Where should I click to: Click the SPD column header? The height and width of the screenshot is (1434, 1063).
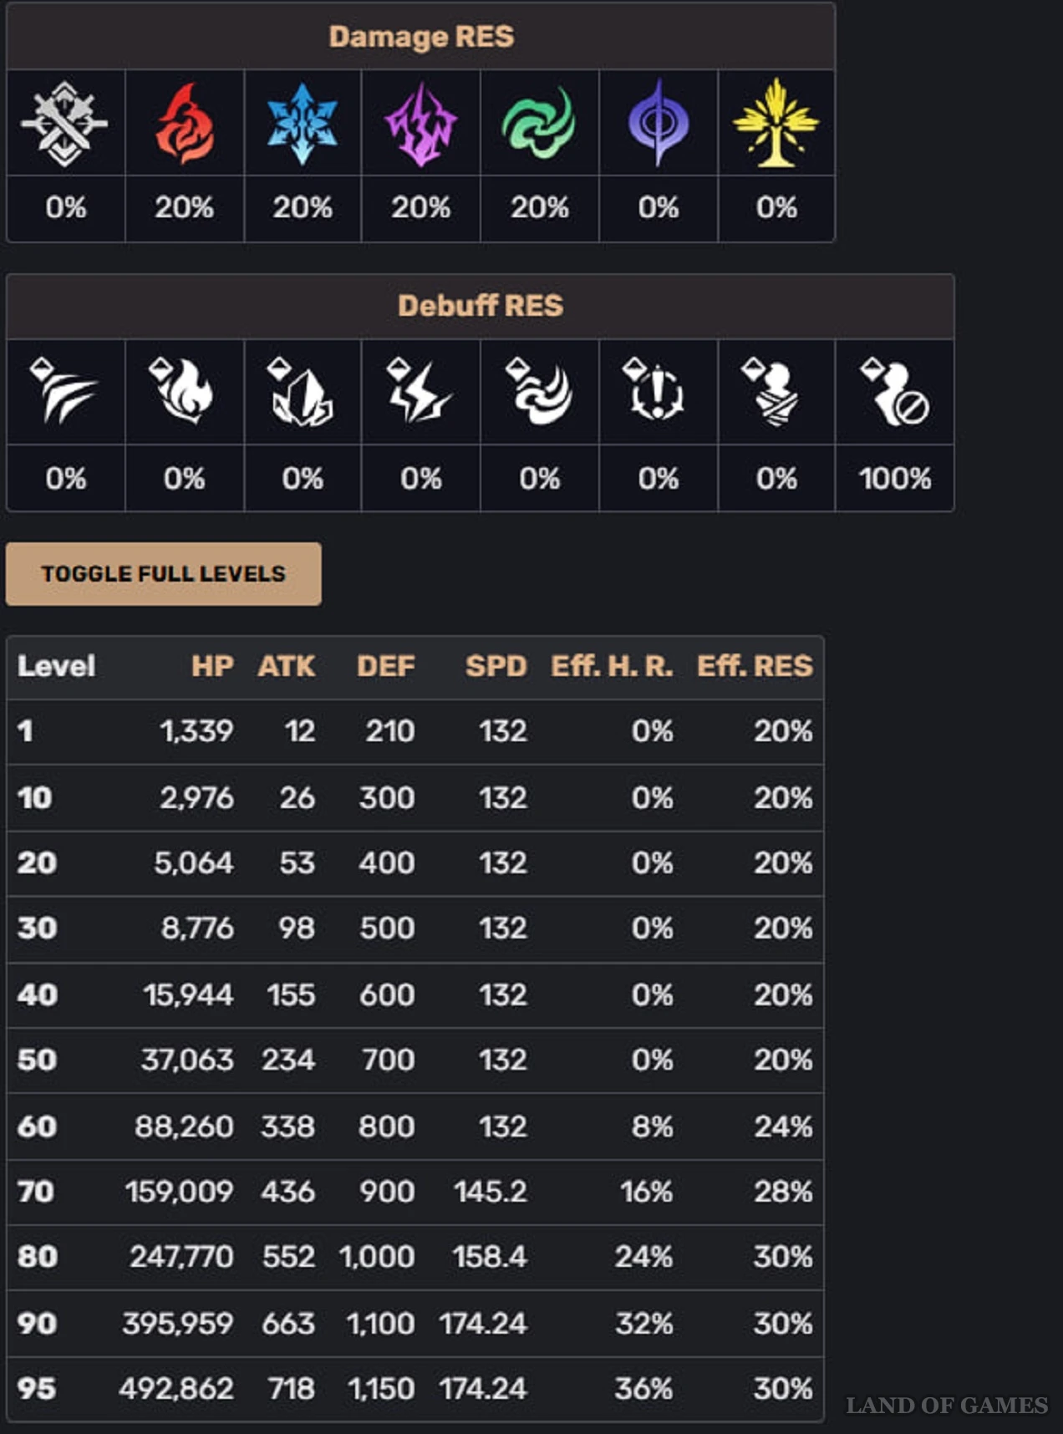click(x=496, y=666)
